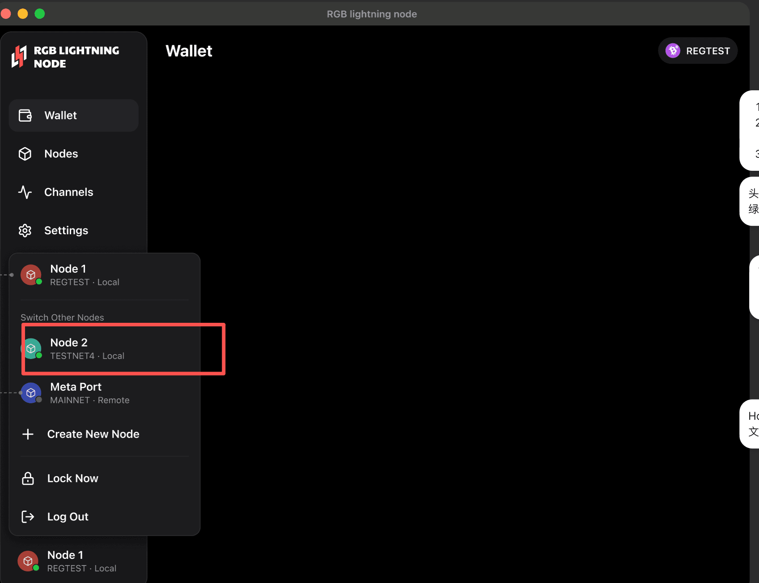Screen dimensions: 759x583
Task: Click Lock Now
Action: 105,478
